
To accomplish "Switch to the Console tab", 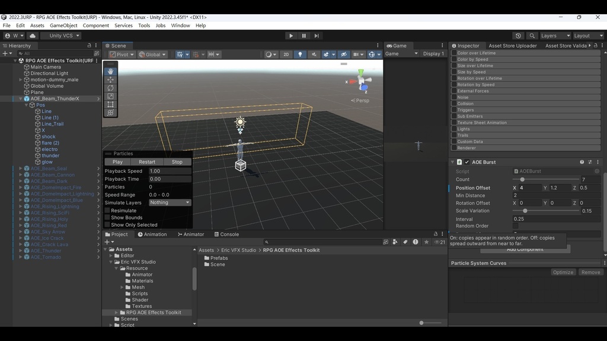I will coord(226,234).
